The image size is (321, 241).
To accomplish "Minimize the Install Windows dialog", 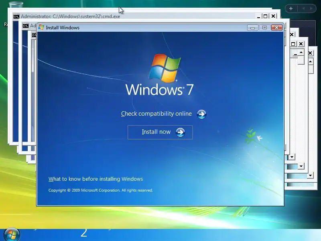I will click(252, 28).
